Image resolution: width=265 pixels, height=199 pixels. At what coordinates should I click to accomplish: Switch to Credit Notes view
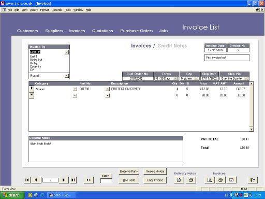click(172, 46)
